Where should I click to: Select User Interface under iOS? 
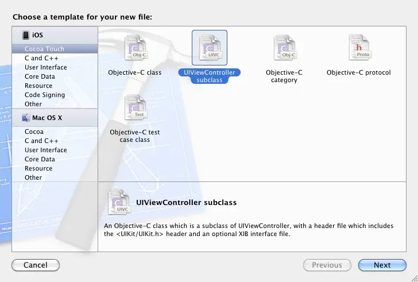point(45,67)
